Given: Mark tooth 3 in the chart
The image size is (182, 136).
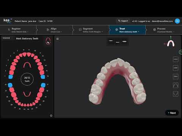Looking at the screenshot, I should click(13, 68).
